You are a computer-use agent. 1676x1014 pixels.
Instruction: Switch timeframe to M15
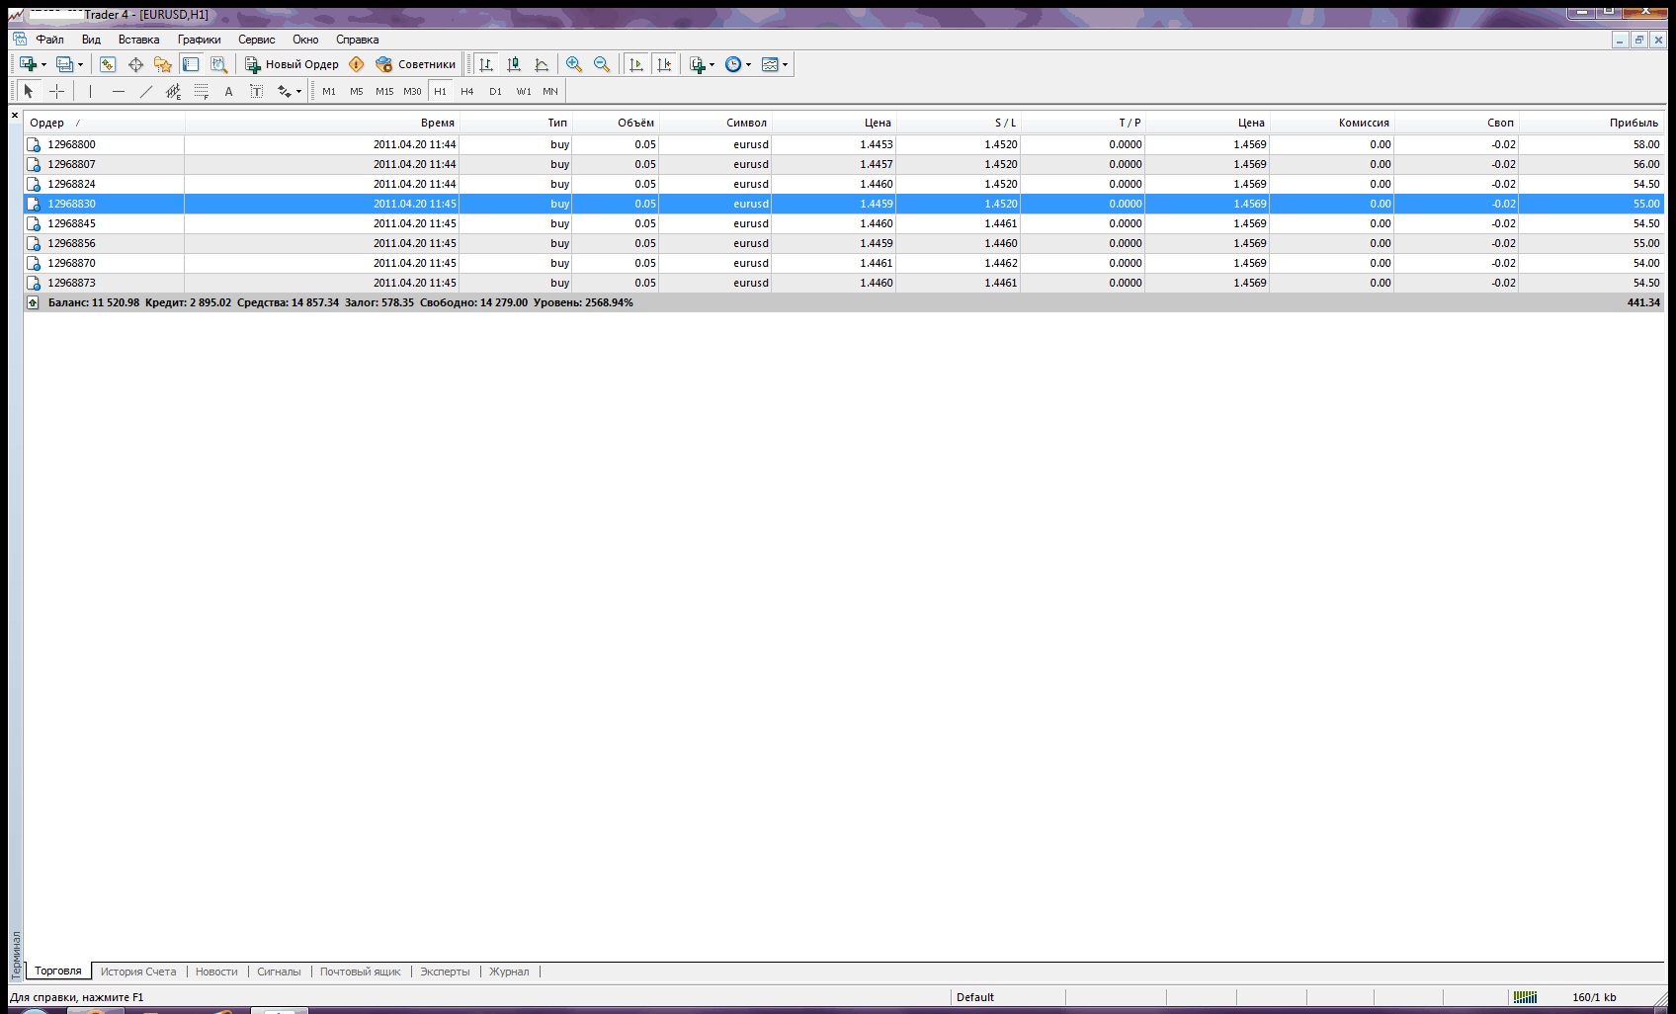[x=384, y=91]
